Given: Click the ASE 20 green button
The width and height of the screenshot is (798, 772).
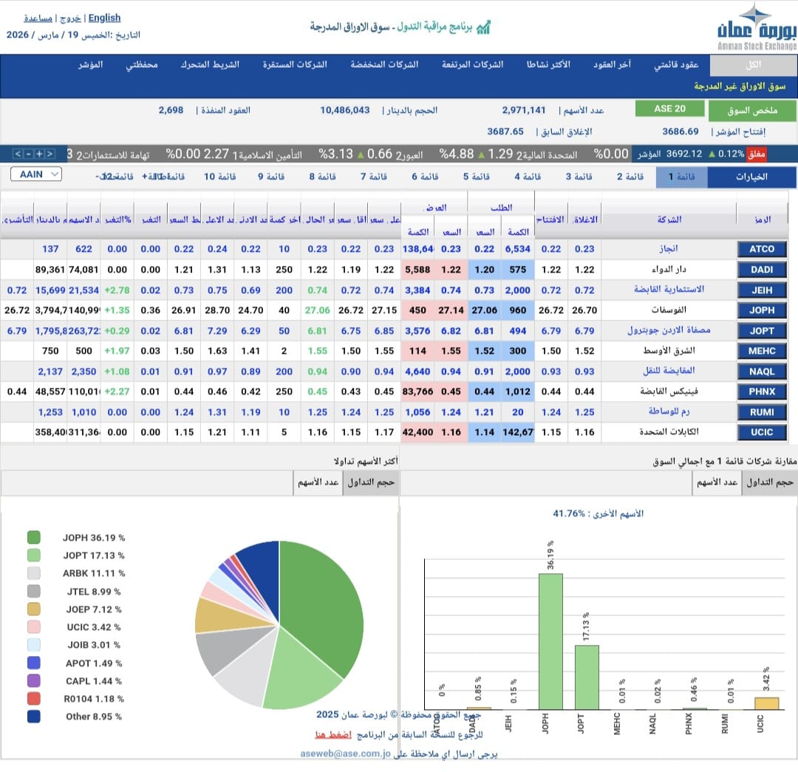Looking at the screenshot, I should tap(669, 109).
